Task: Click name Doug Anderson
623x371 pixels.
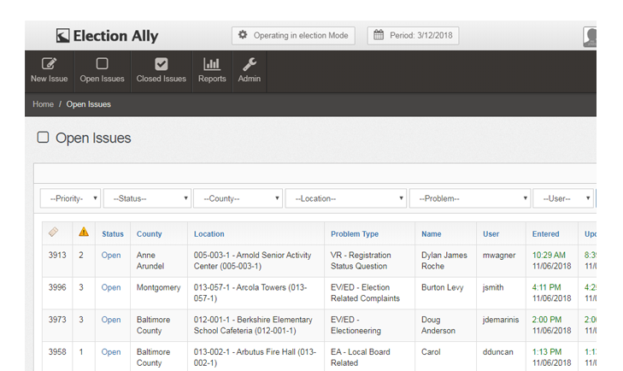Action: click(x=438, y=325)
